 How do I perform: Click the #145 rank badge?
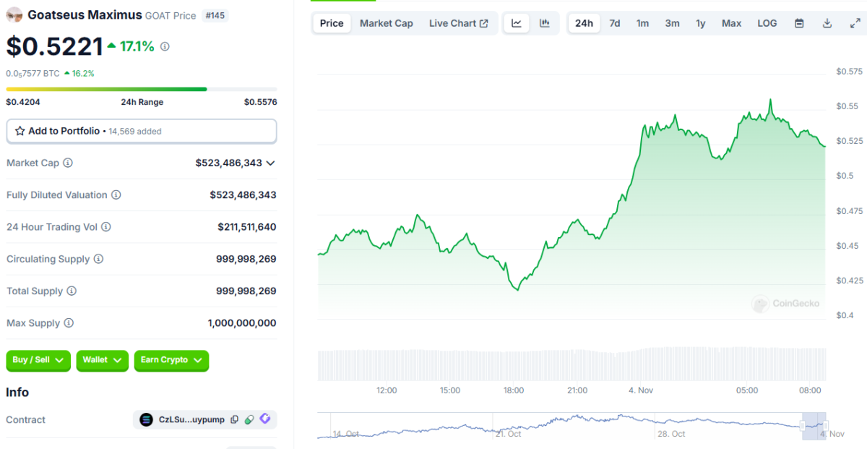(215, 15)
